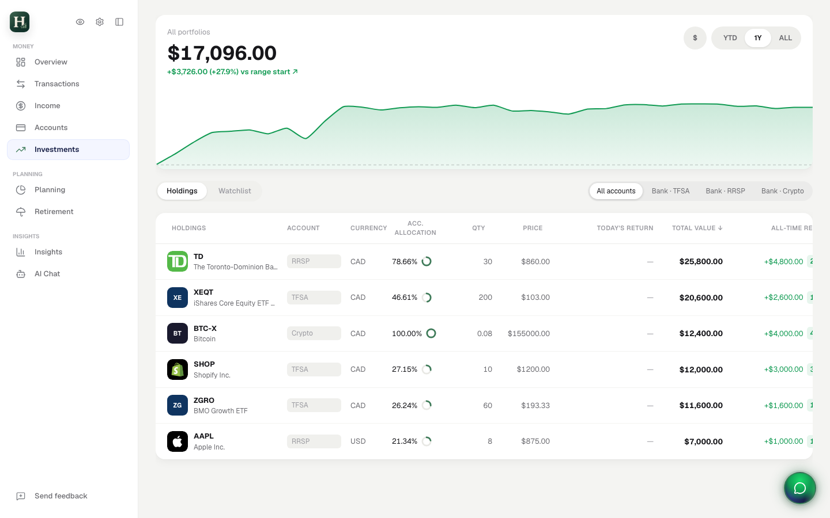This screenshot has width=830, height=518.
Task: Go to Transactions page
Action: (68, 84)
